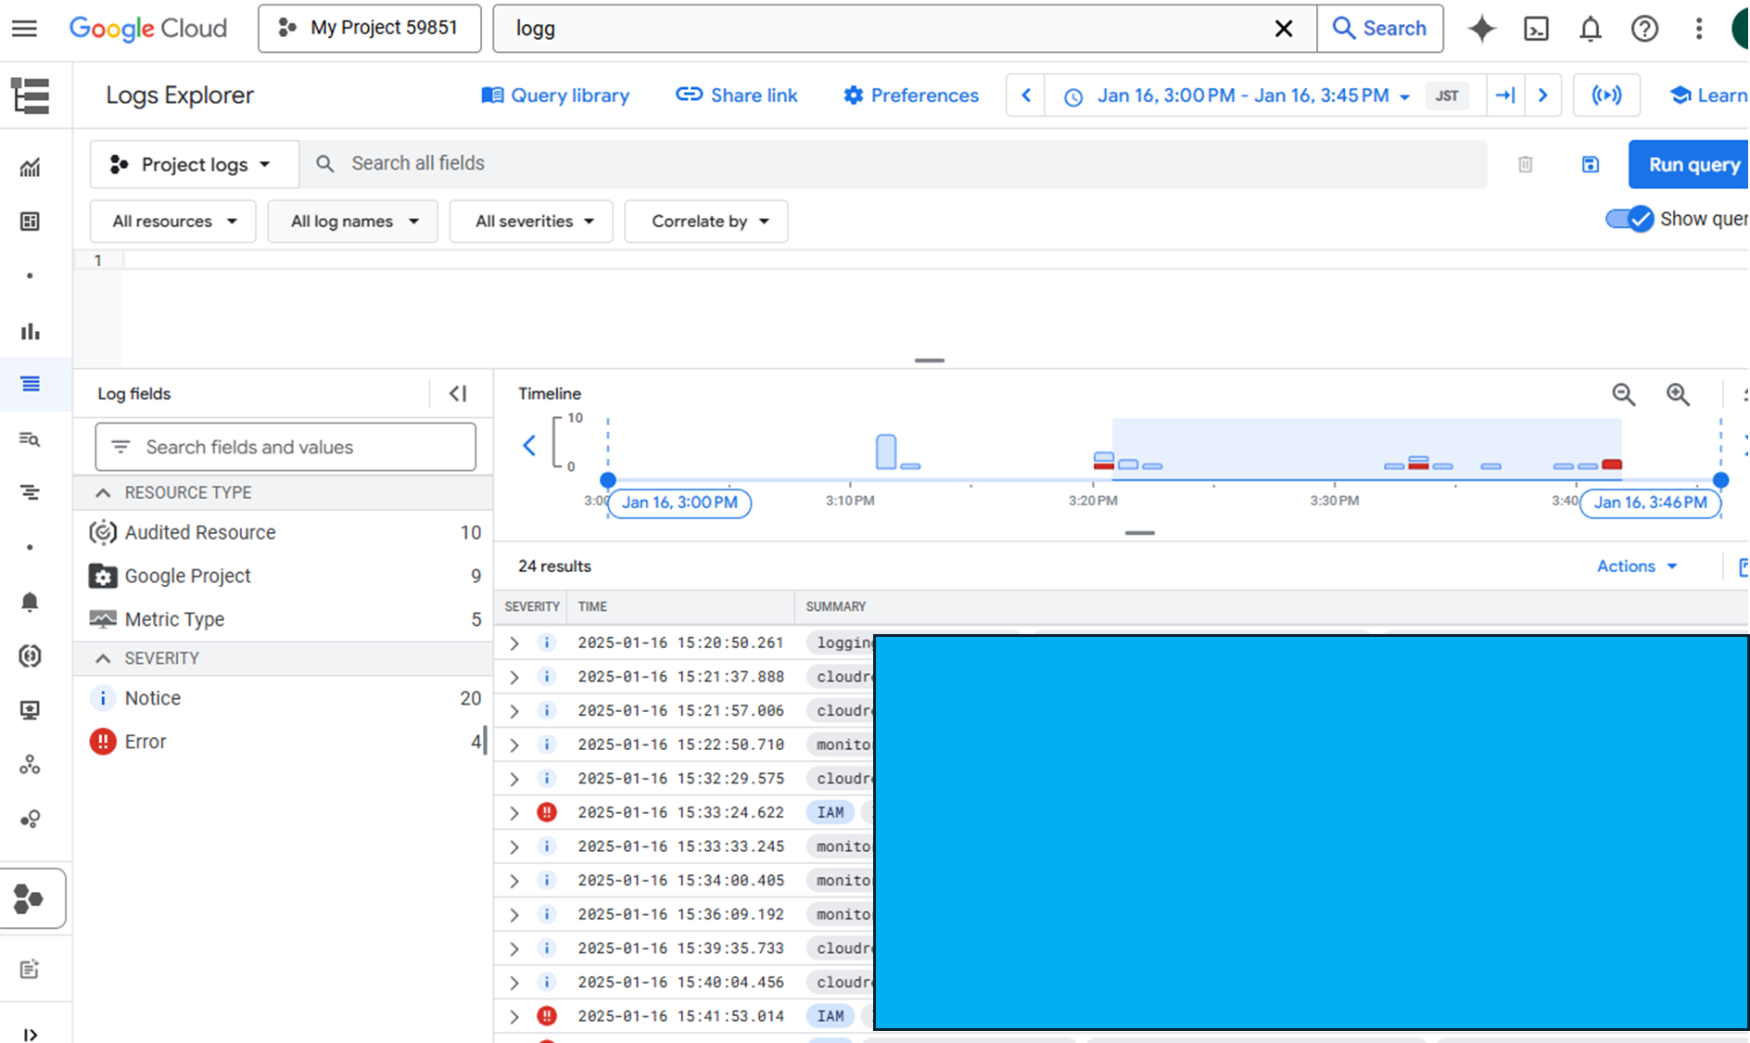
Task: Expand the error log entry at 15:33:24.622
Action: tap(514, 813)
